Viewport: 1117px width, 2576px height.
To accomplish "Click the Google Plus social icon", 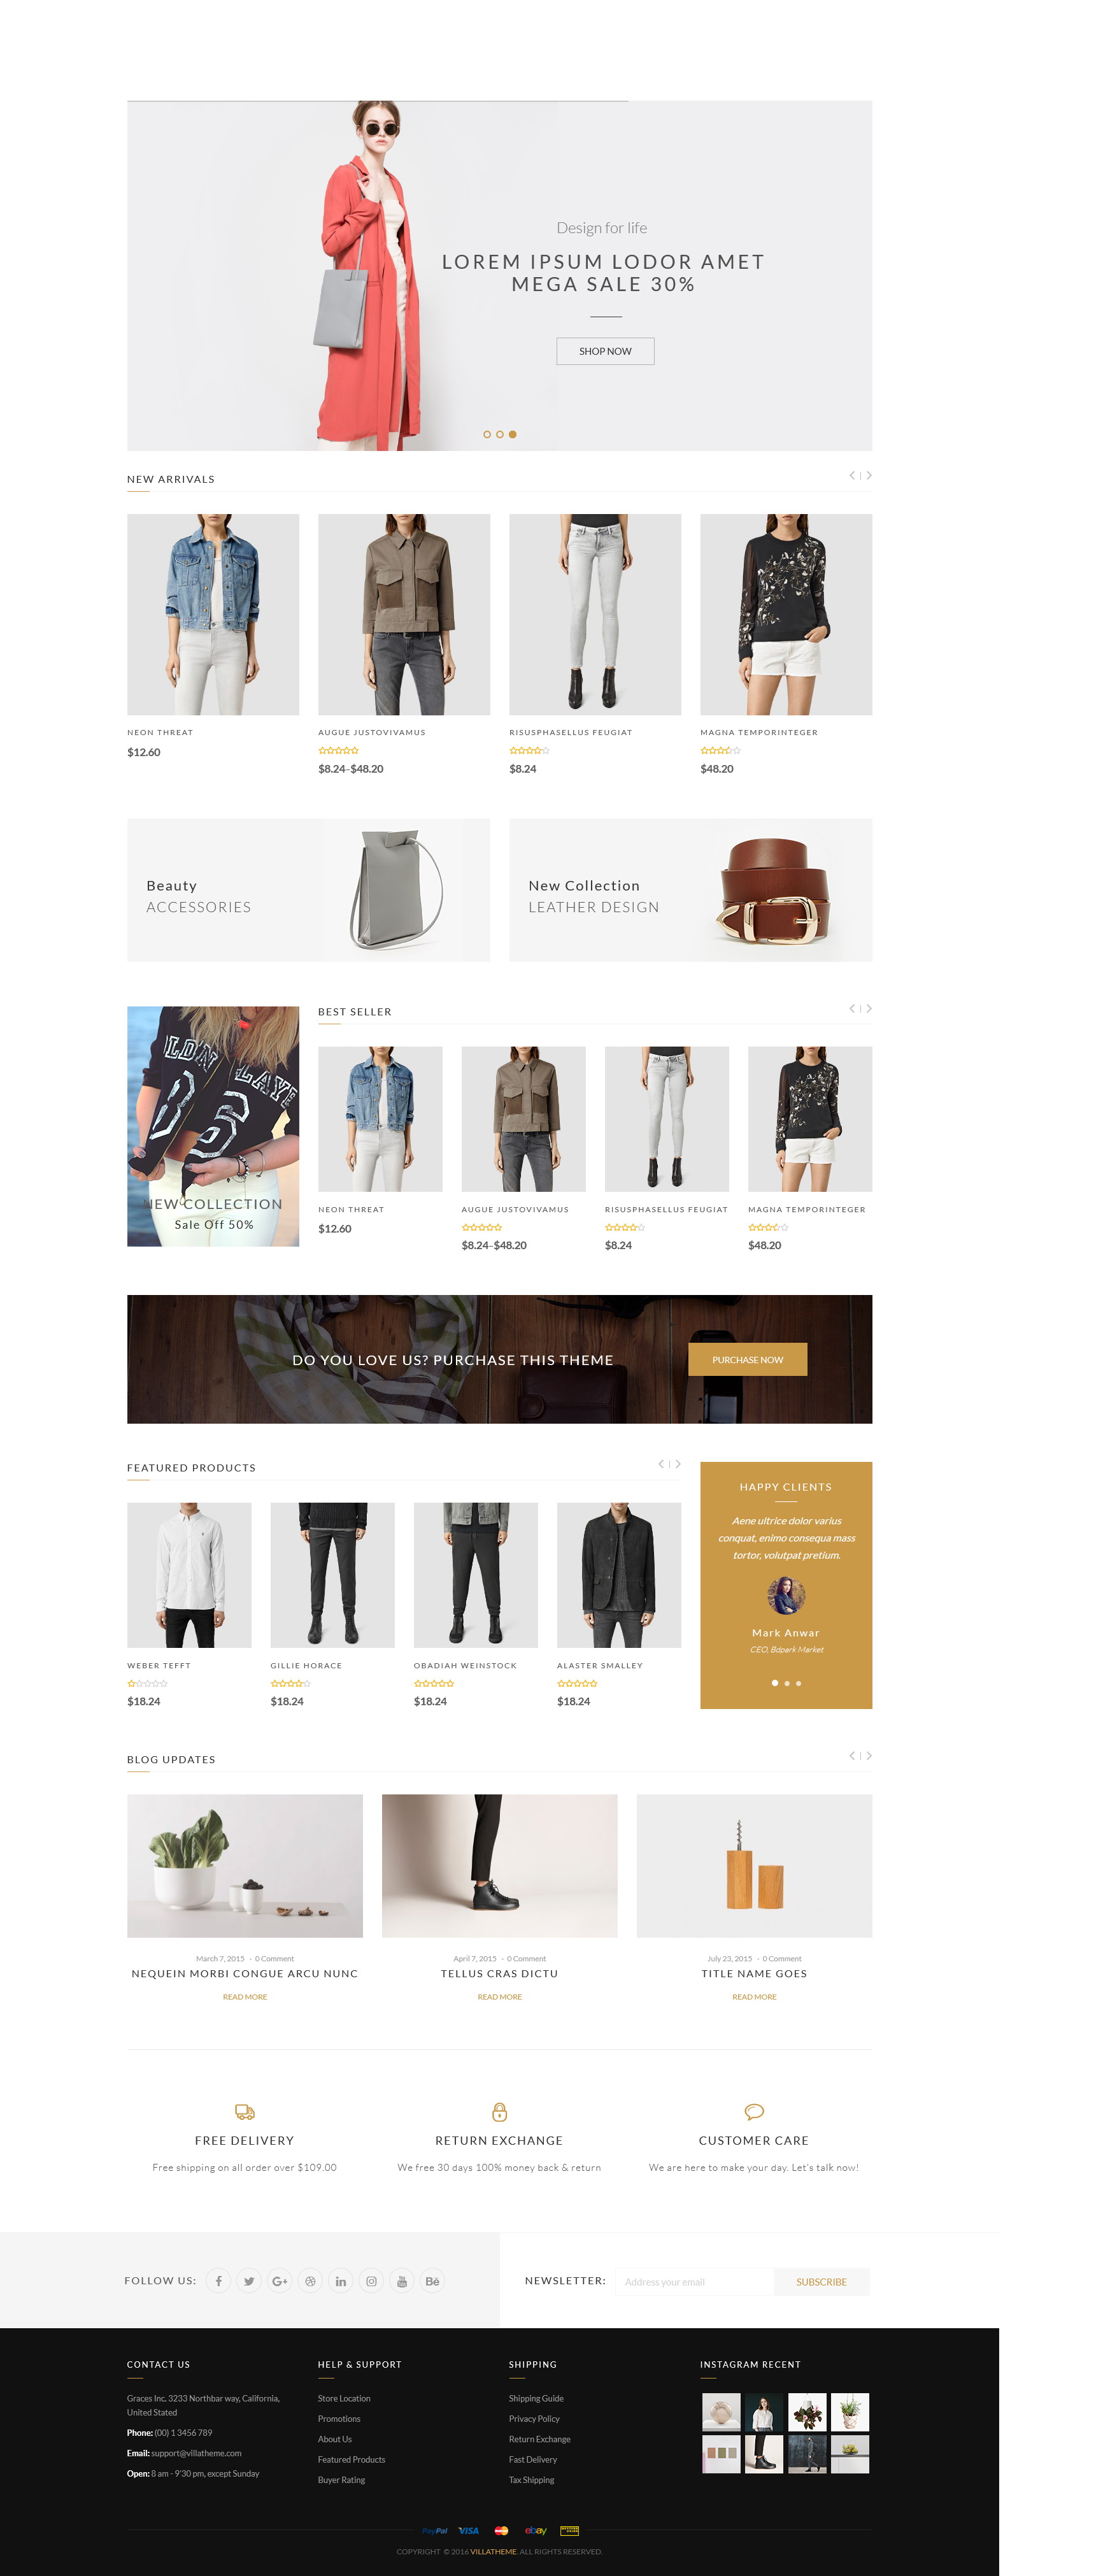I will (x=280, y=2281).
